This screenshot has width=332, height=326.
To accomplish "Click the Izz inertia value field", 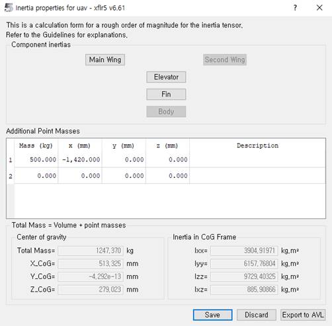I will coord(244,276).
